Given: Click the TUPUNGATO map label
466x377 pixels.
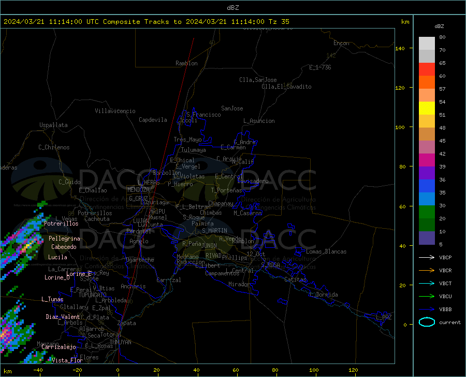Looking at the screenshot, I should point(93,295).
